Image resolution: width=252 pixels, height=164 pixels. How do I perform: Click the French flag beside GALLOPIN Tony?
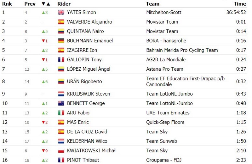pyautogui.click(x=61, y=60)
